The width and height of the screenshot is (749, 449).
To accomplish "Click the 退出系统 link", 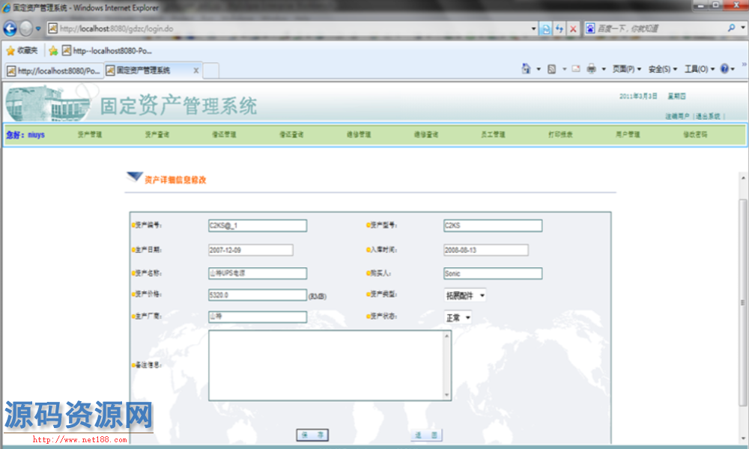I will click(708, 117).
